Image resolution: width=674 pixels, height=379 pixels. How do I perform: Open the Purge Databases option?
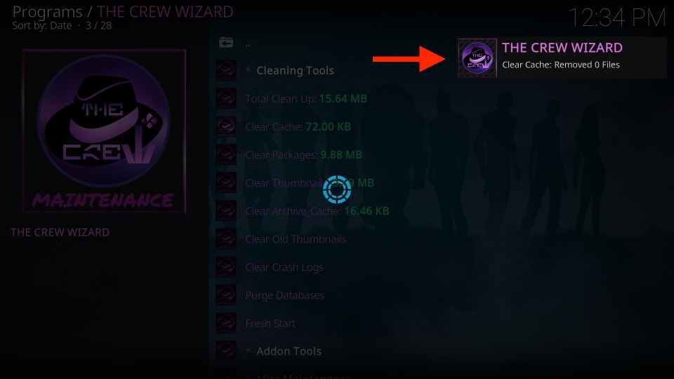[284, 295]
